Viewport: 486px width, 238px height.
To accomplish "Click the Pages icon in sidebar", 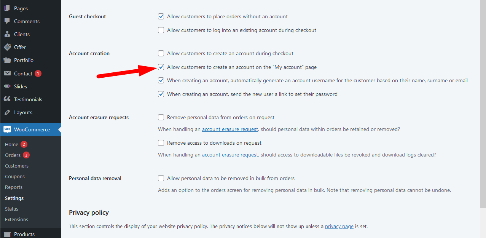I will coord(7,8).
